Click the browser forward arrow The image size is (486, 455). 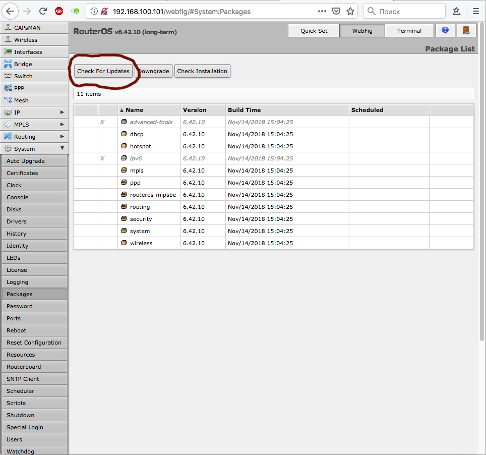[x=27, y=12]
